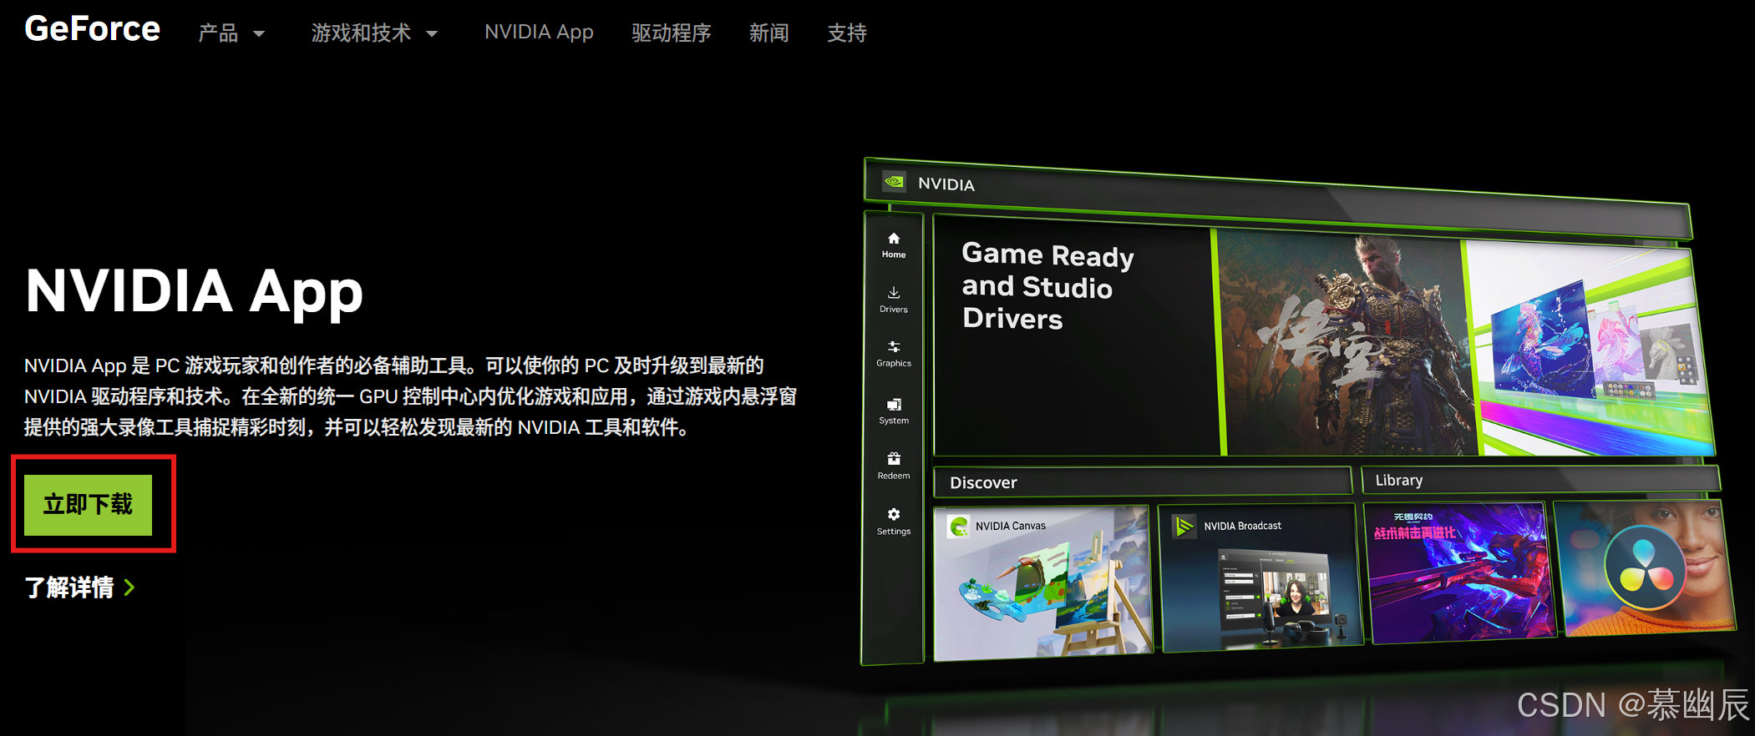Click the green chevron beside 了解详情
This screenshot has height=736, width=1755.
129,587
